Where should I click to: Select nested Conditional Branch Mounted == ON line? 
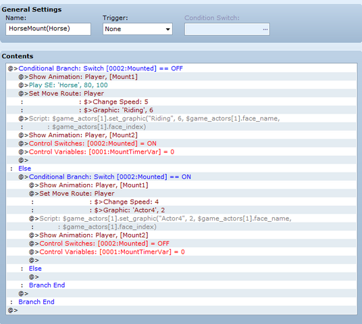[x=181, y=177]
